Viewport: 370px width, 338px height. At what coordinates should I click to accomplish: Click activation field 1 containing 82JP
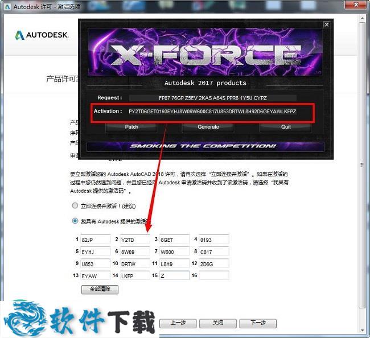point(95,240)
